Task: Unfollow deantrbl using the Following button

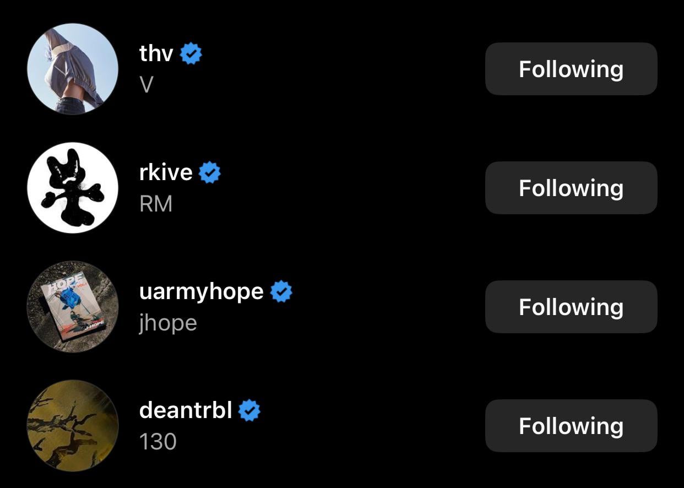Action: click(571, 426)
